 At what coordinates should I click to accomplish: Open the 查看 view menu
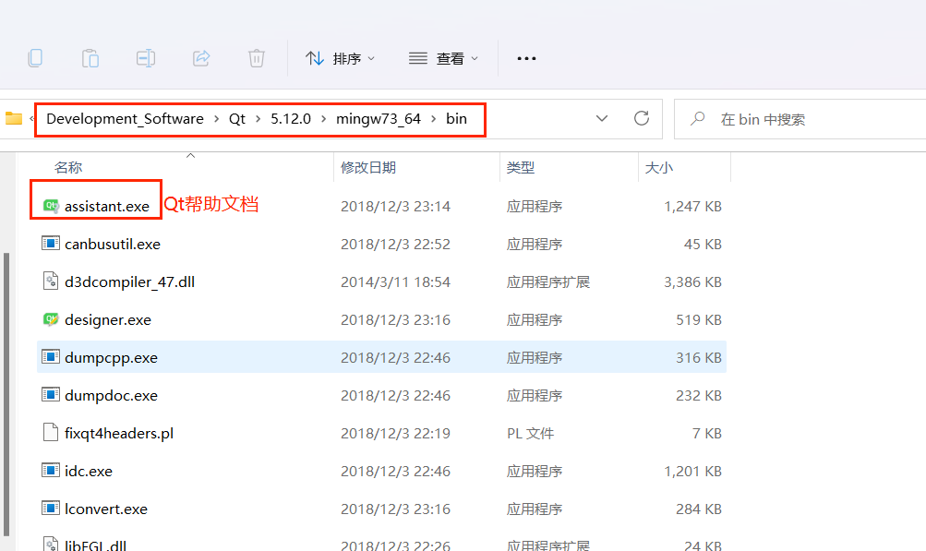[x=443, y=58]
